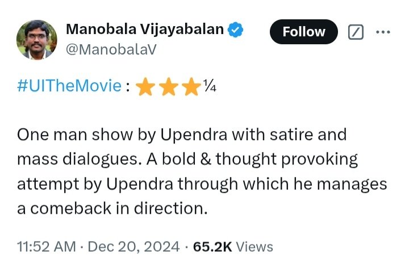Image resolution: width=409 pixels, height=270 pixels.
Task: Open the #UITheMovie hashtag
Action: (69, 86)
